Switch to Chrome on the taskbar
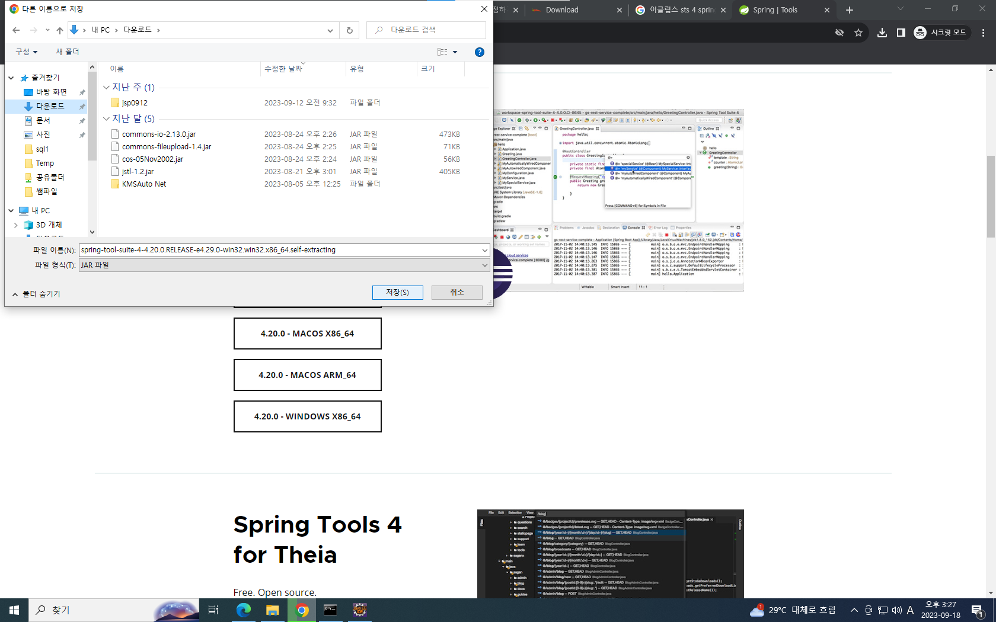996x622 pixels. click(302, 610)
